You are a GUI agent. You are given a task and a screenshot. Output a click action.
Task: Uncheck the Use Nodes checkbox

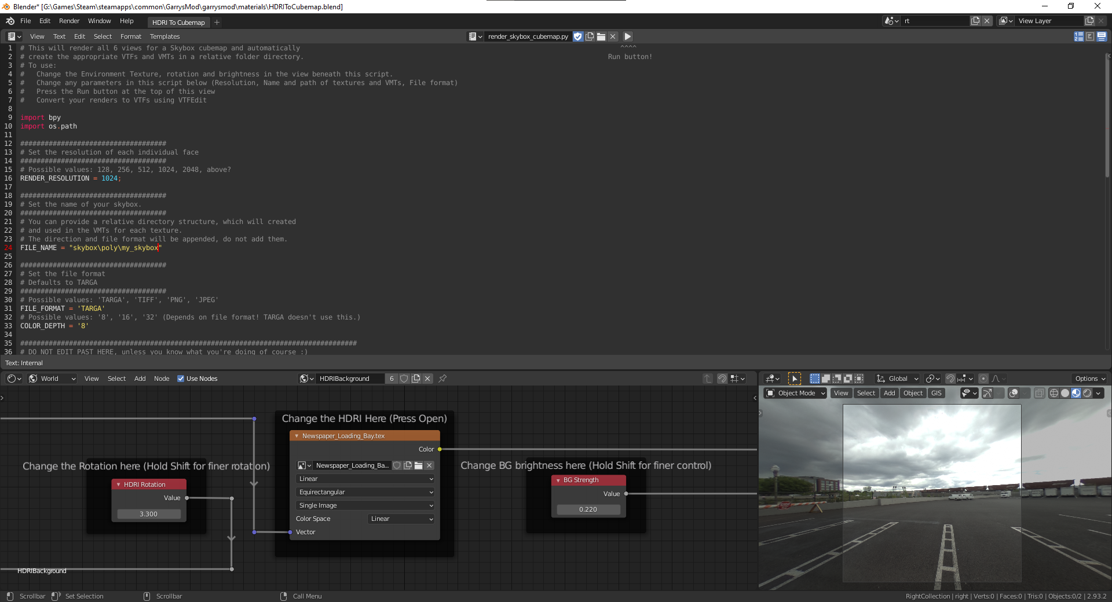pyautogui.click(x=181, y=379)
